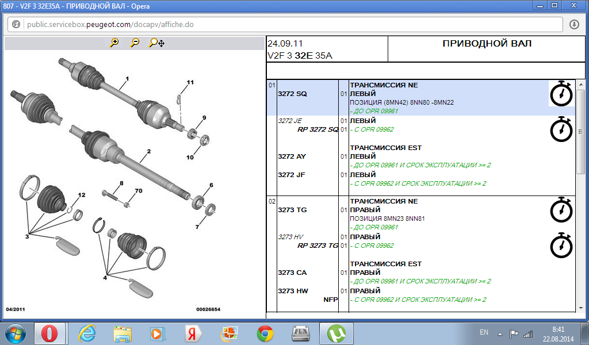Open Google Chrome from the taskbar
This screenshot has width=589, height=345.
pyautogui.click(x=265, y=333)
